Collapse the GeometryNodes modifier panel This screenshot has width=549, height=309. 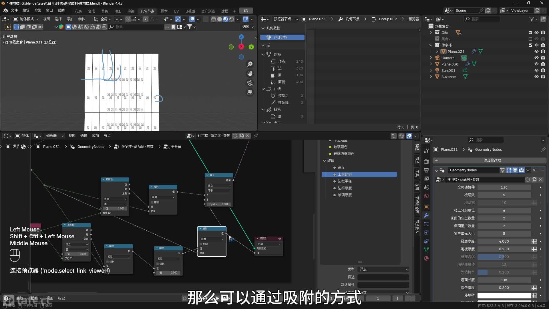coord(436,170)
